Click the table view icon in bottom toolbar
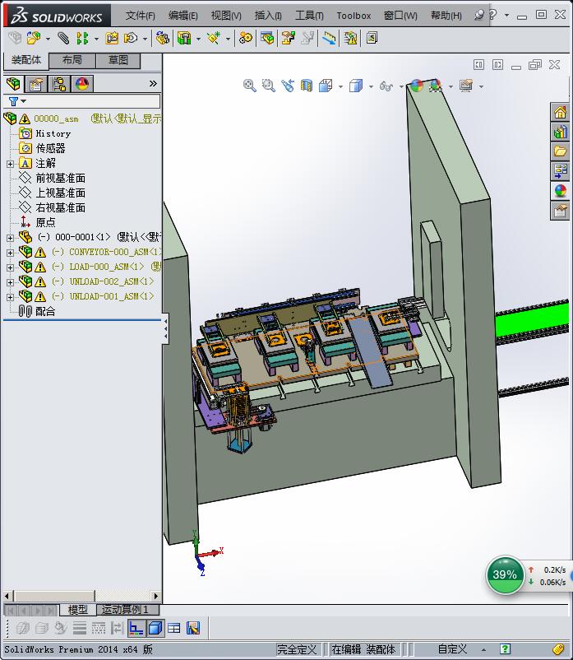 pyautogui.click(x=173, y=629)
